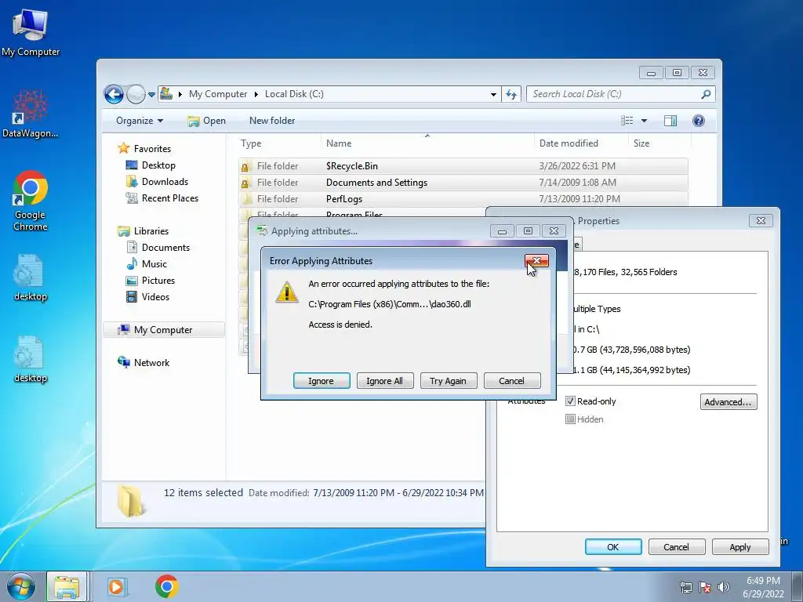
Task: Click Try Again in the error dialog
Action: click(x=448, y=381)
